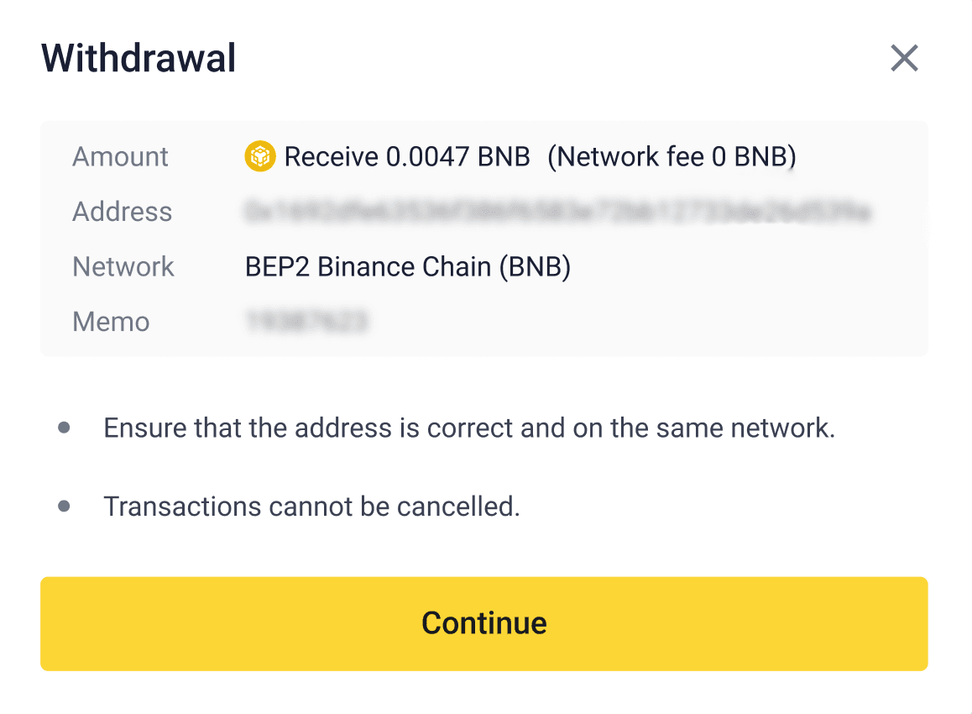Click the bullet before the cancellation warning
The height and width of the screenshot is (714, 972).
click(64, 507)
